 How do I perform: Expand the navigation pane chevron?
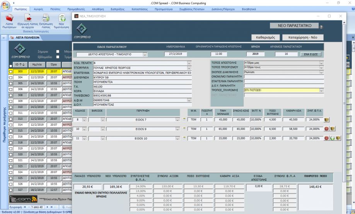[x=4, y=37]
